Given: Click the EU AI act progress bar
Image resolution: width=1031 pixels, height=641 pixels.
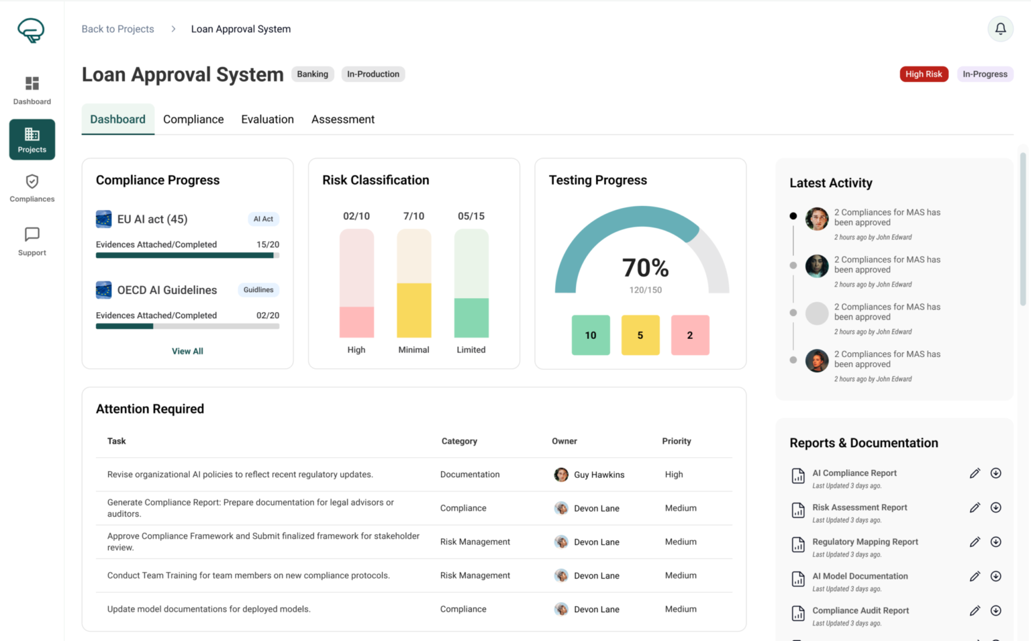Looking at the screenshot, I should pyautogui.click(x=187, y=255).
